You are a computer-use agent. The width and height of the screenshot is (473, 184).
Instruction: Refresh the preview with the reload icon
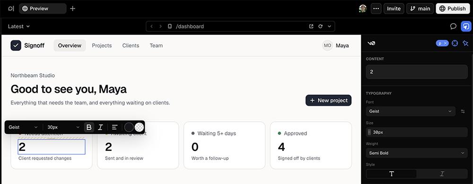(x=320, y=26)
